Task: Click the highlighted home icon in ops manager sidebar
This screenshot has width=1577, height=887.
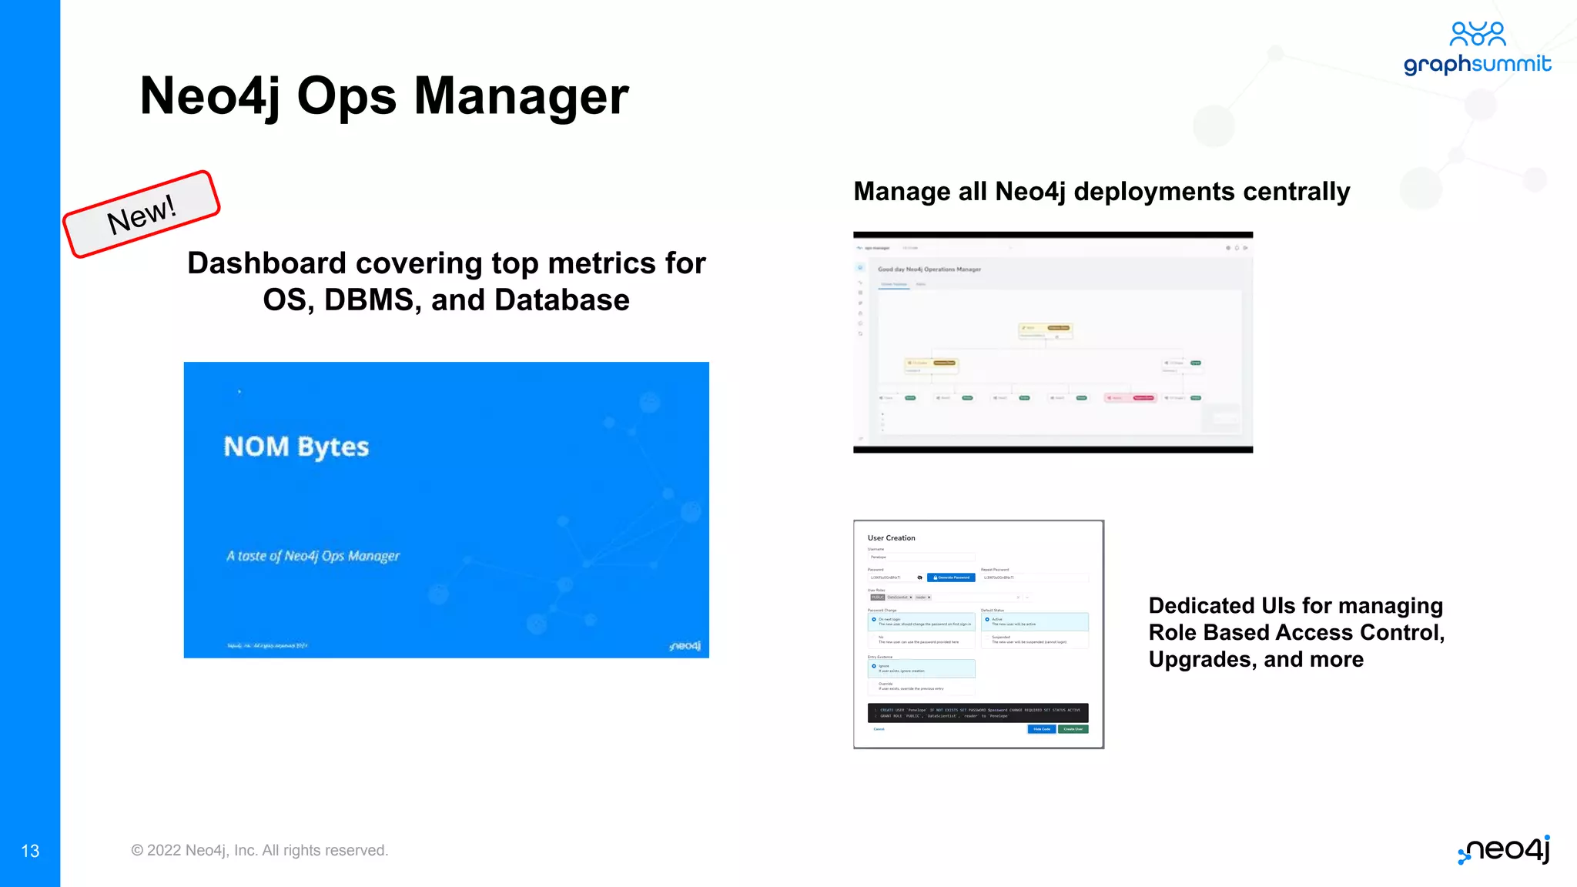Action: (860, 267)
